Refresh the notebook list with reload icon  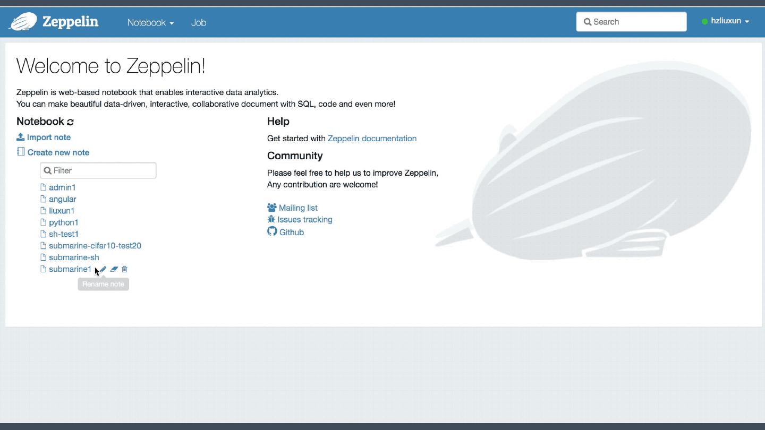70,122
